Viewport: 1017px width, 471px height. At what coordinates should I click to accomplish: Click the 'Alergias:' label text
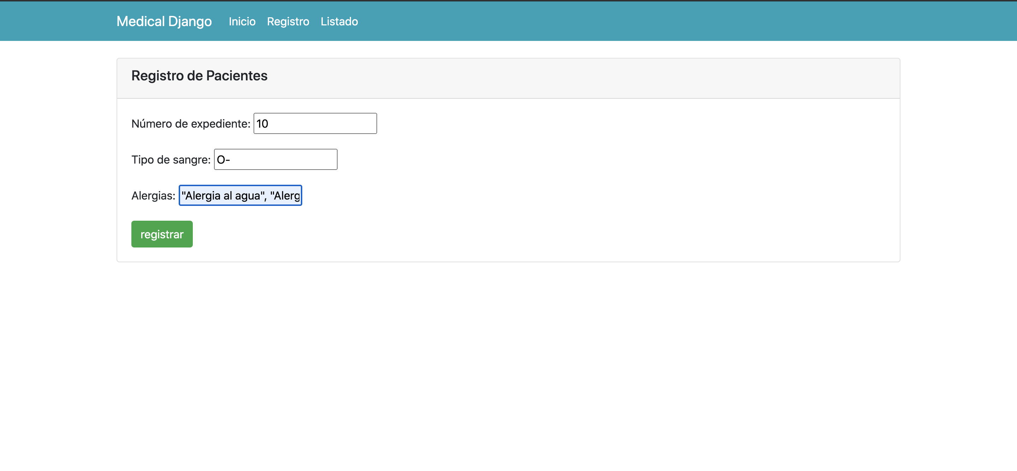(x=153, y=196)
